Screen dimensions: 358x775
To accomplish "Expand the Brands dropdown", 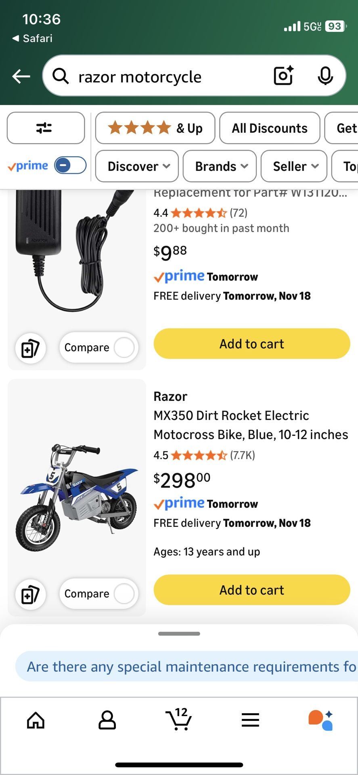I will pos(220,166).
